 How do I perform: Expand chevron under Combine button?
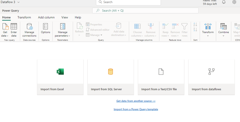pyautogui.click(x=224, y=36)
